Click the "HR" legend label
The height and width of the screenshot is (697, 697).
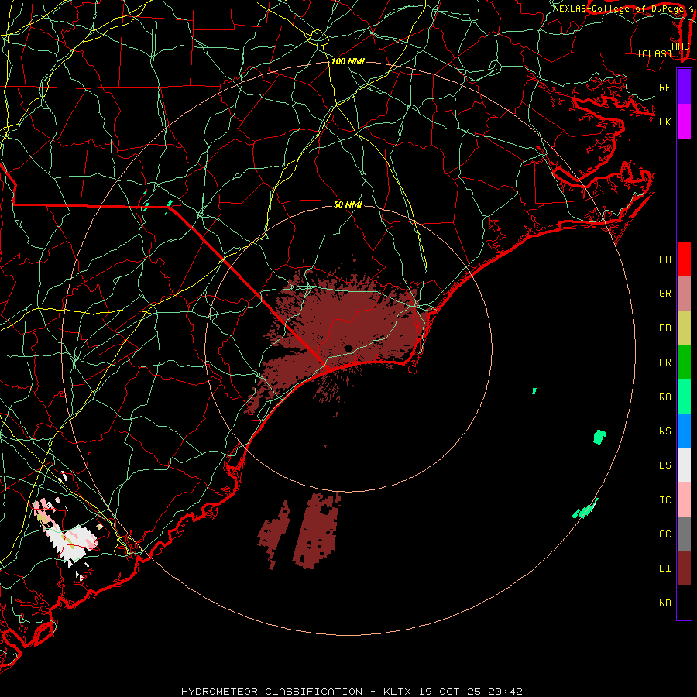664,362
